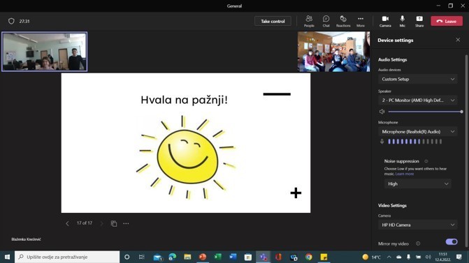Screen dimensions: 469x263
Task: Open Word in taskbar
Action: (233, 257)
